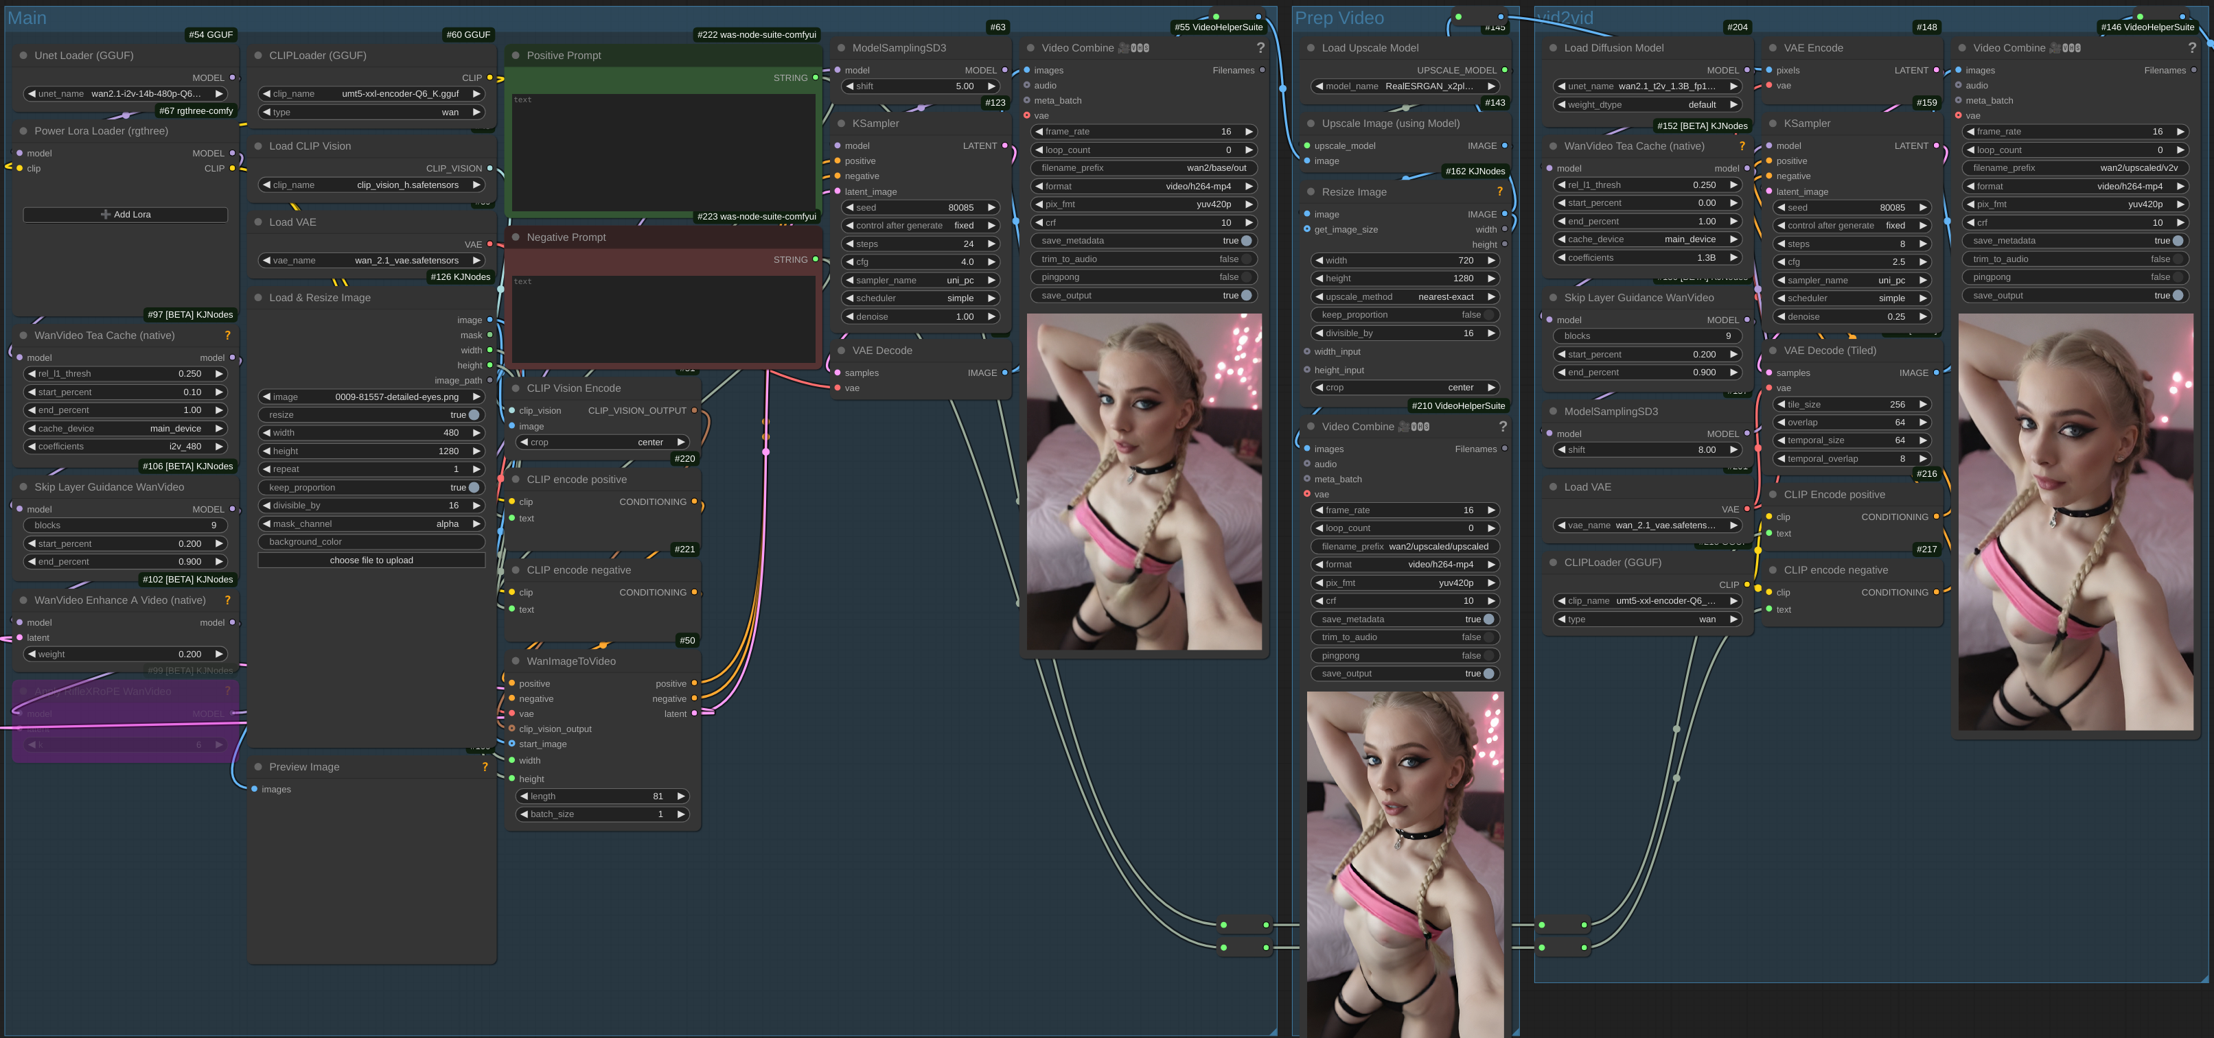Click the shift 5.00 value slider in ModelSamplingSD3
Image resolution: width=2214 pixels, height=1038 pixels.
(x=921, y=86)
